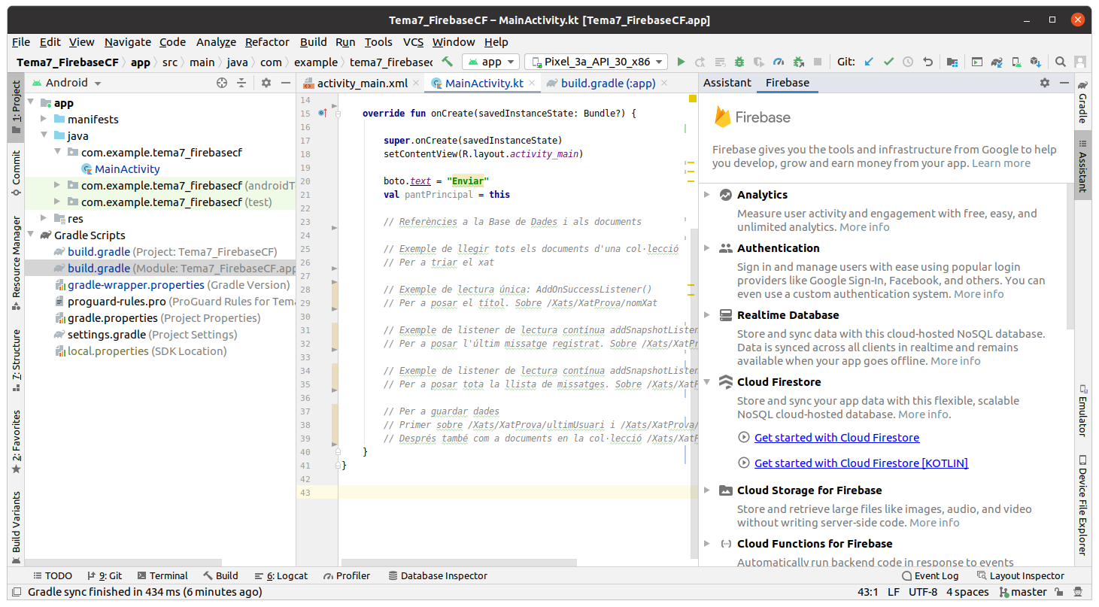
Task: Click the Firebase Learn more link
Action: click(x=1000, y=163)
